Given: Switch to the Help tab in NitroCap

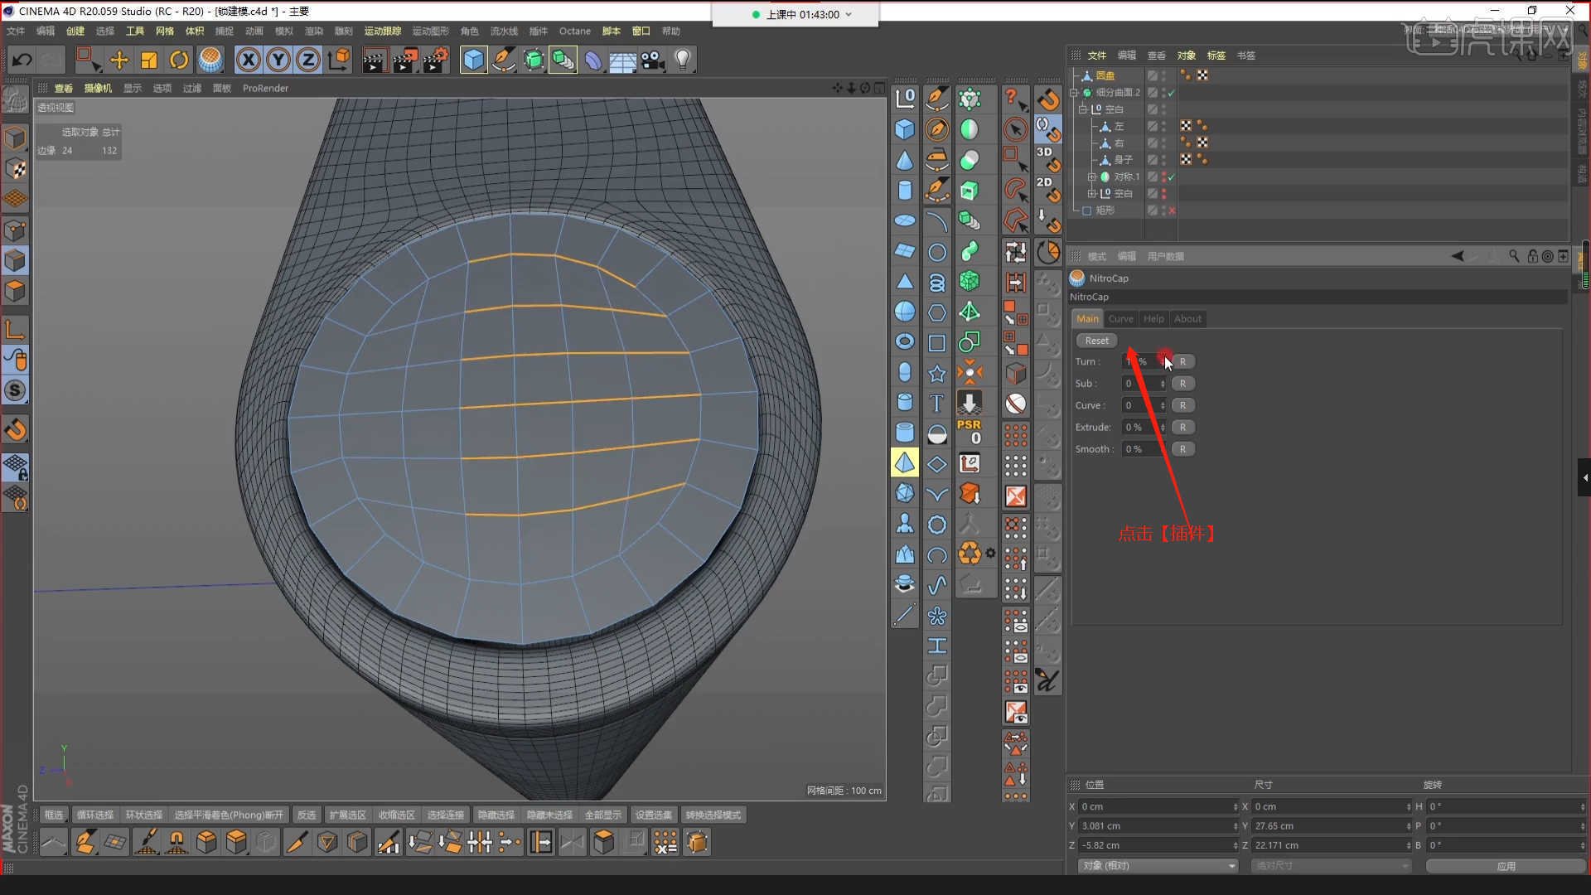Looking at the screenshot, I should click(1153, 318).
